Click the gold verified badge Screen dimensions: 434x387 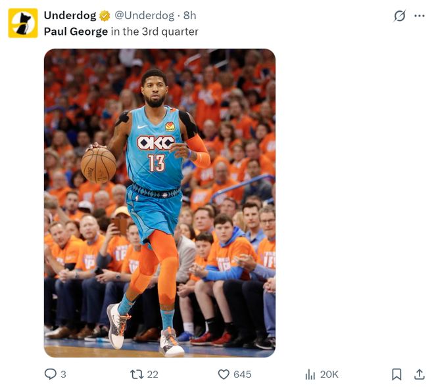(105, 16)
